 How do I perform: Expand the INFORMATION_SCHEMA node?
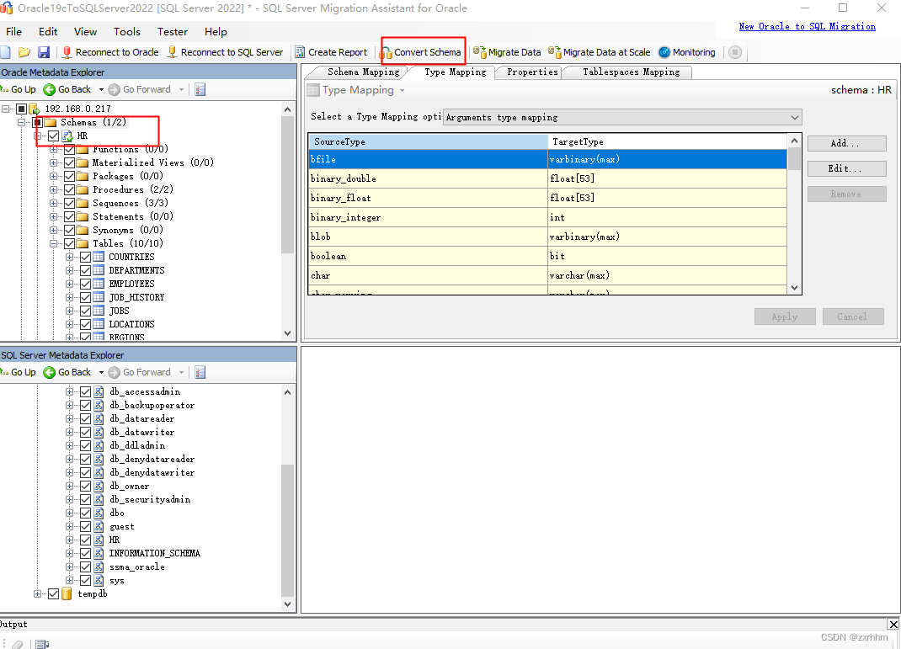click(70, 554)
